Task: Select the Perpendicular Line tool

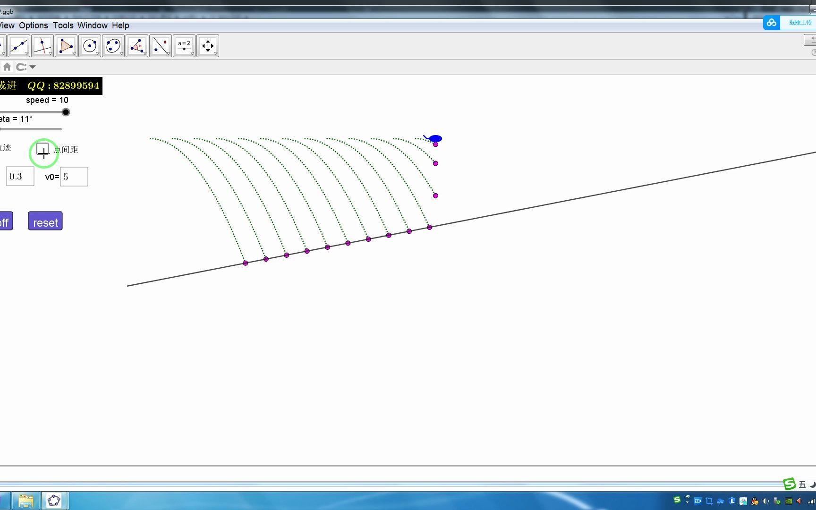Action: (x=42, y=46)
